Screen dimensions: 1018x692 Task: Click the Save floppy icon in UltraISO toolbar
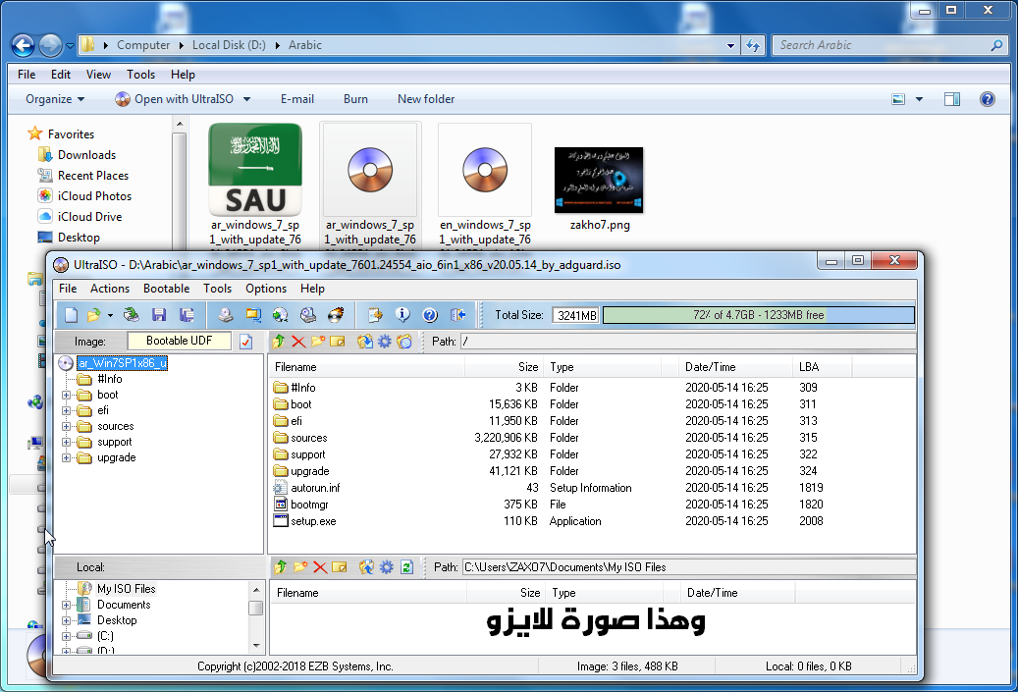point(158,315)
